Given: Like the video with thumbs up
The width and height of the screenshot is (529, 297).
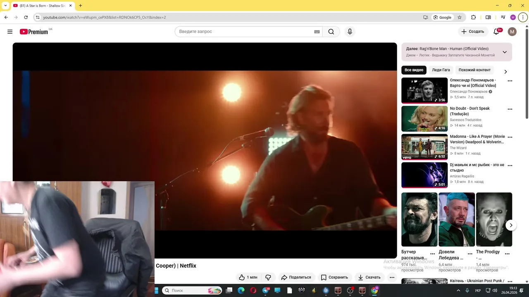Looking at the screenshot, I should tap(248, 277).
